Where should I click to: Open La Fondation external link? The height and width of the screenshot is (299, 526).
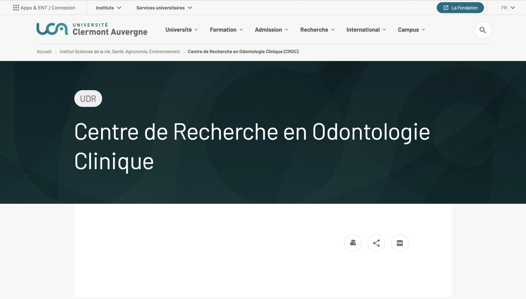tap(460, 8)
